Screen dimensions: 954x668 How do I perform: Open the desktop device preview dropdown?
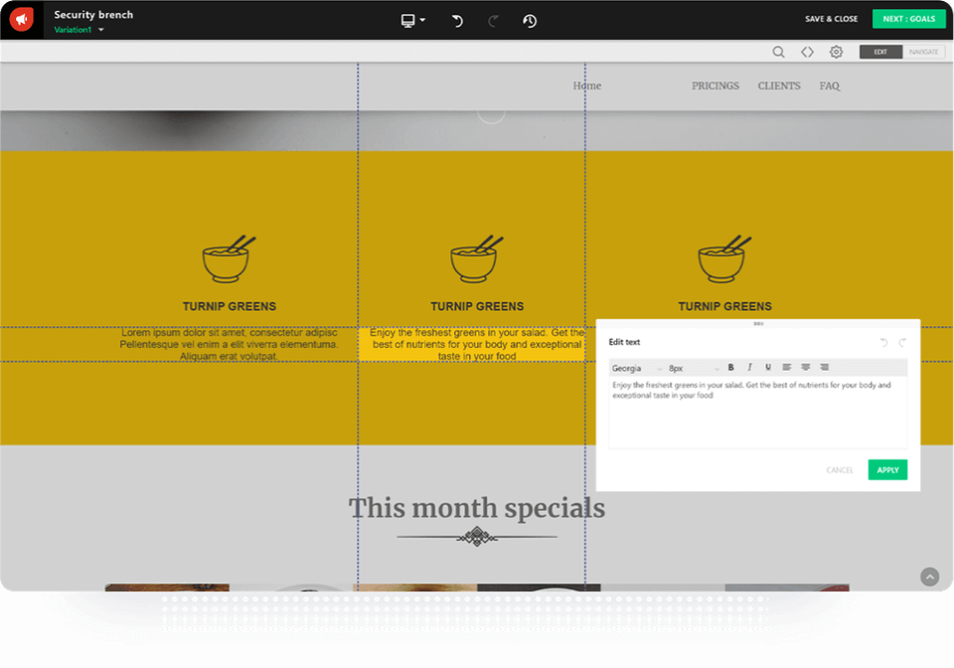pos(412,21)
